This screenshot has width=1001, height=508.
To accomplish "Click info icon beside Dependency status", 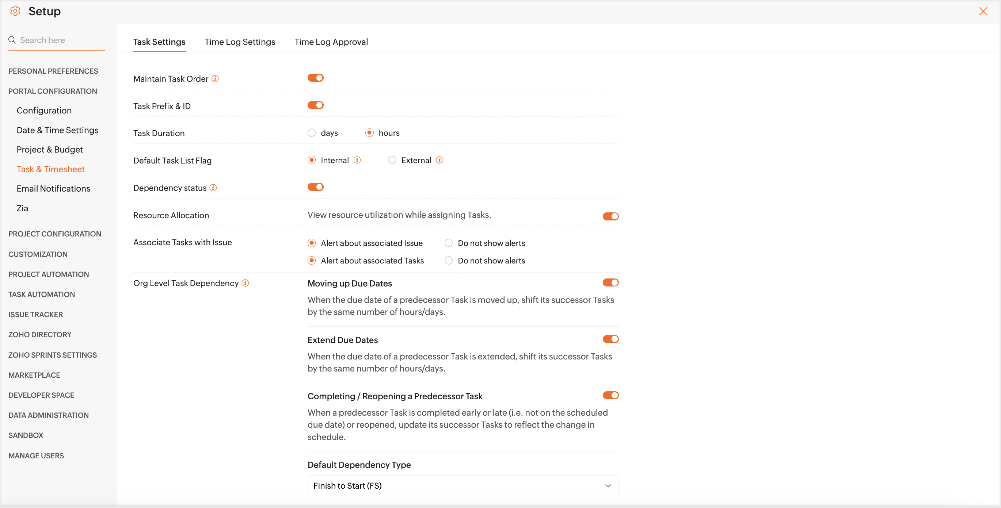I will pos(213,188).
